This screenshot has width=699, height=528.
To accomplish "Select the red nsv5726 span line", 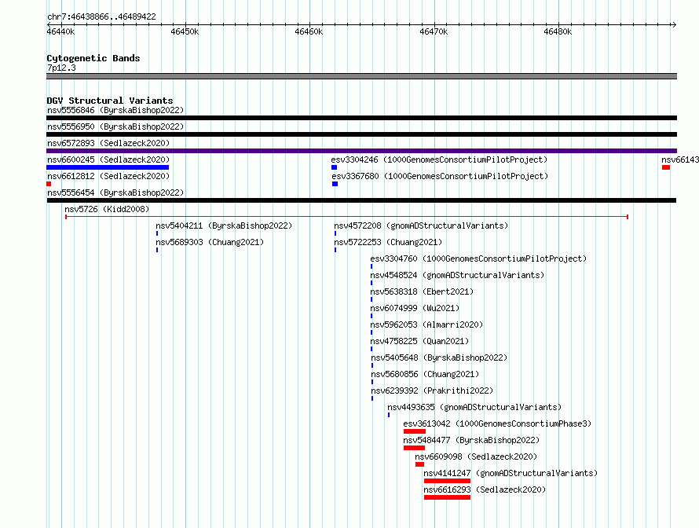I will point(346,217).
